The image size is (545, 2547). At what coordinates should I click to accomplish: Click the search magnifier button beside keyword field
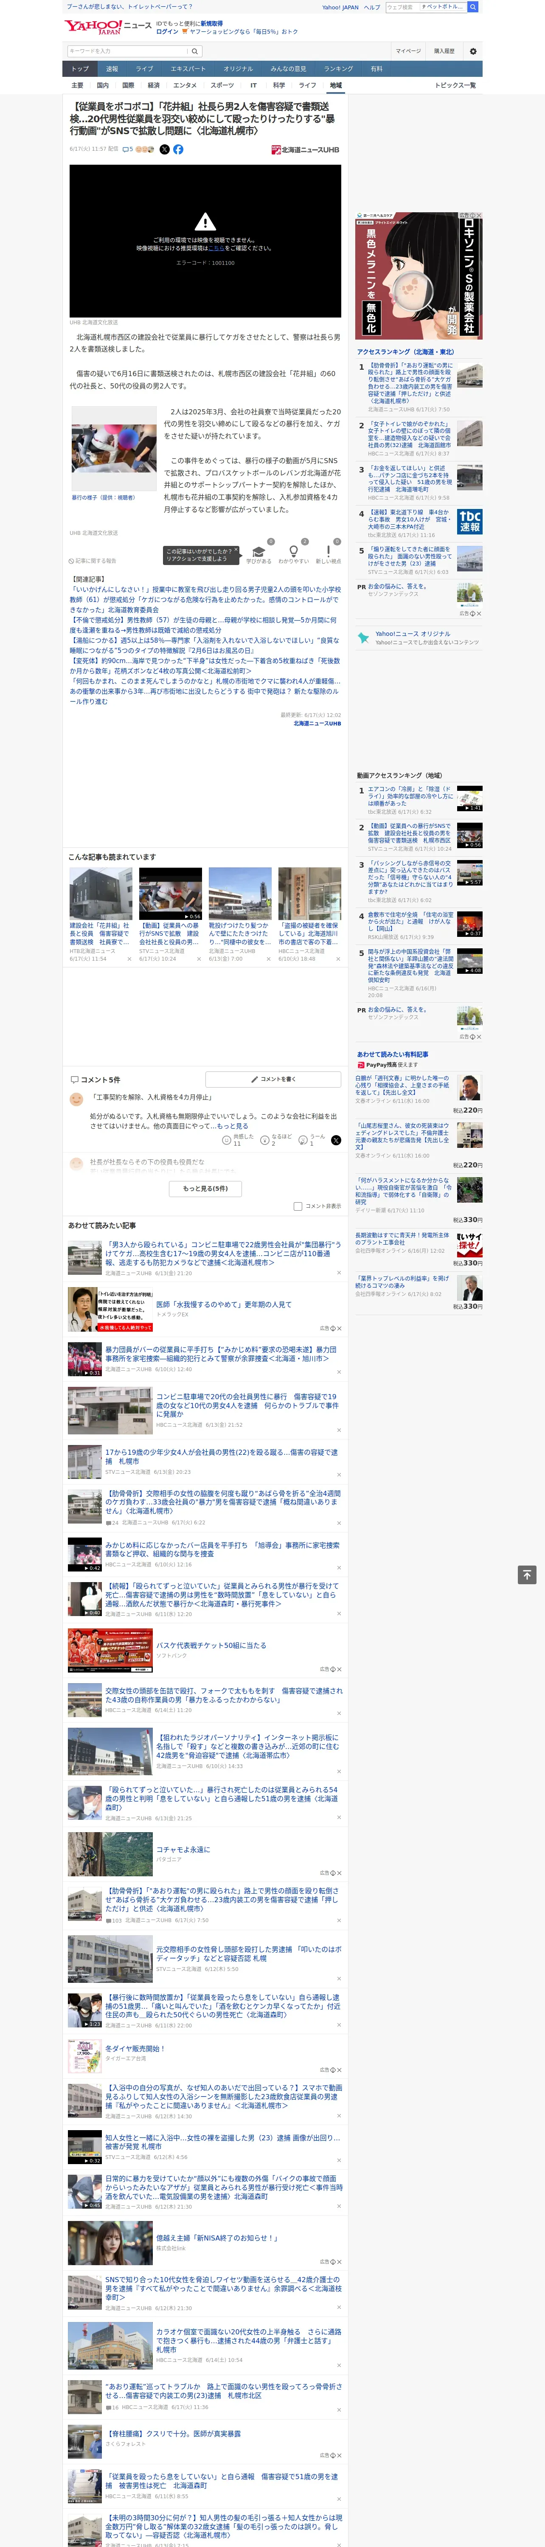point(194,51)
